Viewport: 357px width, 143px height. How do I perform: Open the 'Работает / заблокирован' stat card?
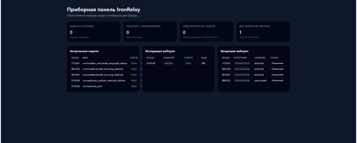[150, 32]
